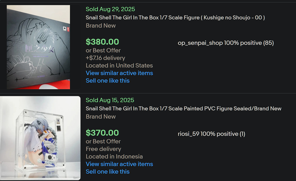Image resolution: width=296 pixels, height=181 pixels.
Task: Open seller riosi_59 profile
Action: pyautogui.click(x=189, y=134)
